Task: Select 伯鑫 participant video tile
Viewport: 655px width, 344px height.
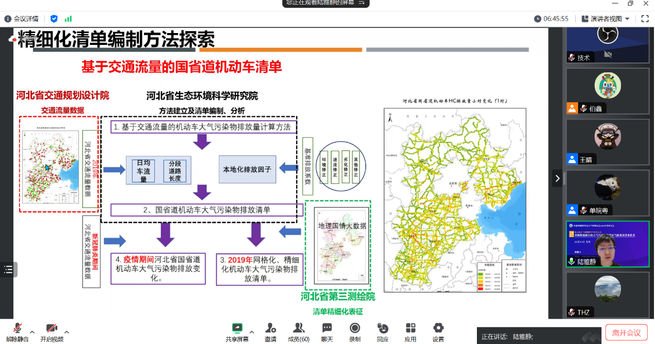Action: (608, 91)
